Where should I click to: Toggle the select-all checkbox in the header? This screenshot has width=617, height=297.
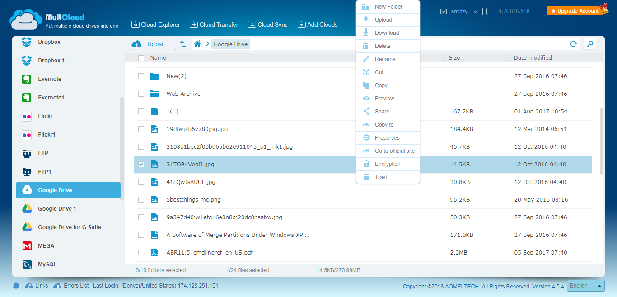[x=141, y=58]
